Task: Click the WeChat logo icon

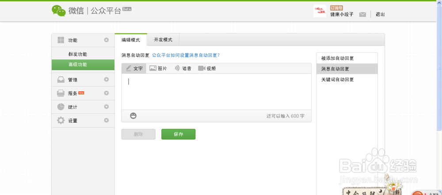Action: [59, 11]
